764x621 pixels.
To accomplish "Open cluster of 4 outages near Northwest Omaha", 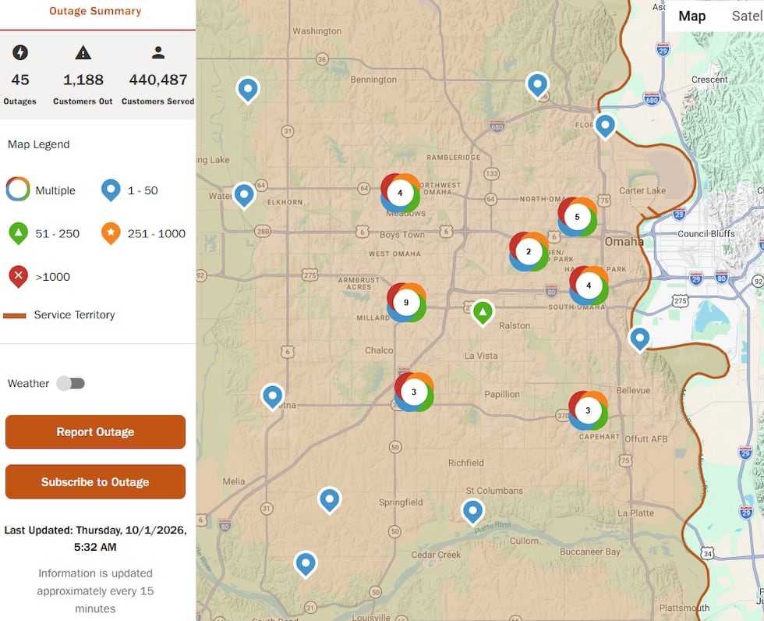I will coord(400,193).
